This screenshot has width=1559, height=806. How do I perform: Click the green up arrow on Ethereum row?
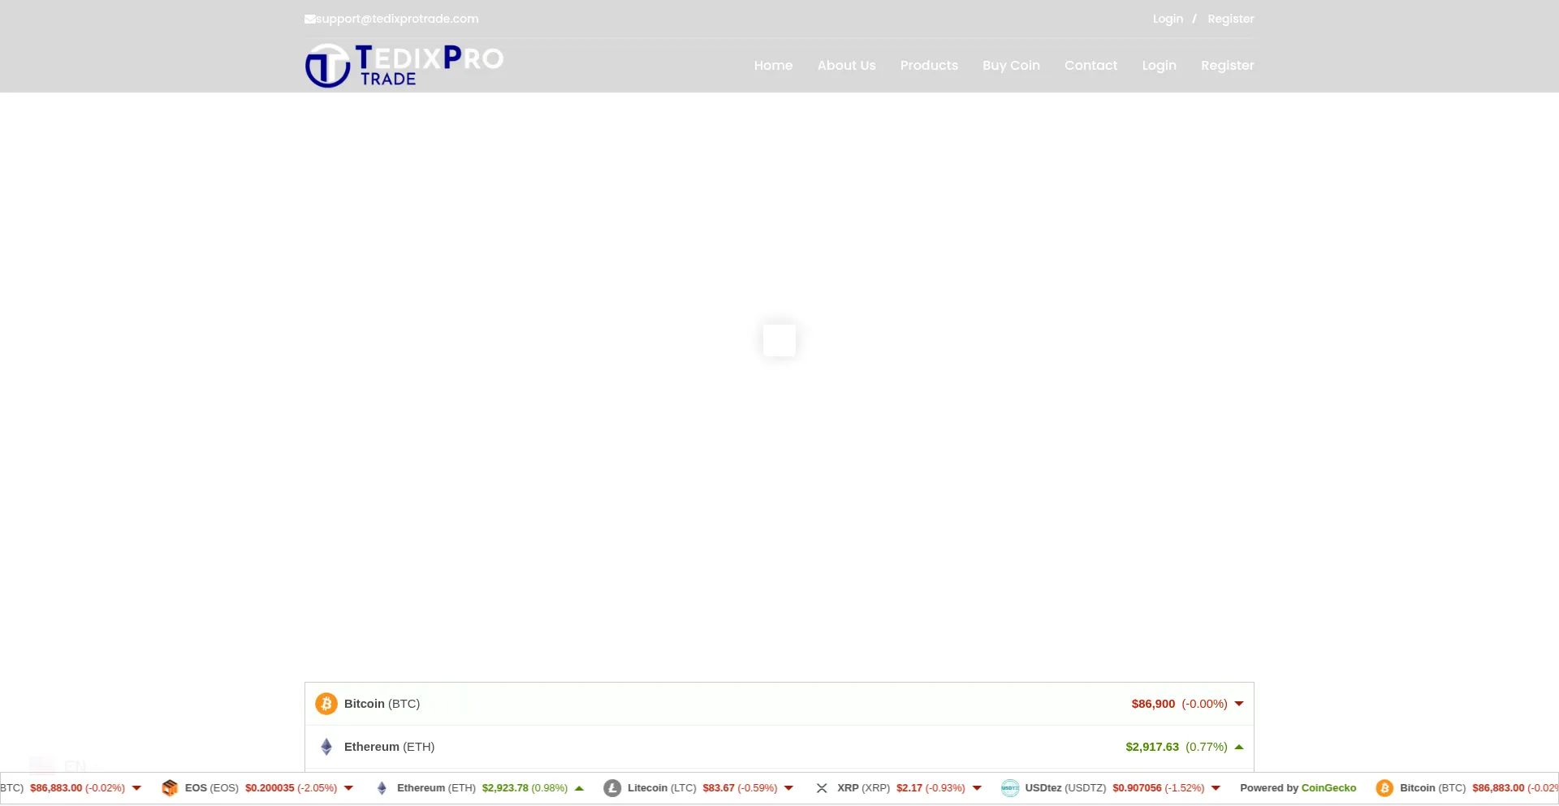(1239, 747)
